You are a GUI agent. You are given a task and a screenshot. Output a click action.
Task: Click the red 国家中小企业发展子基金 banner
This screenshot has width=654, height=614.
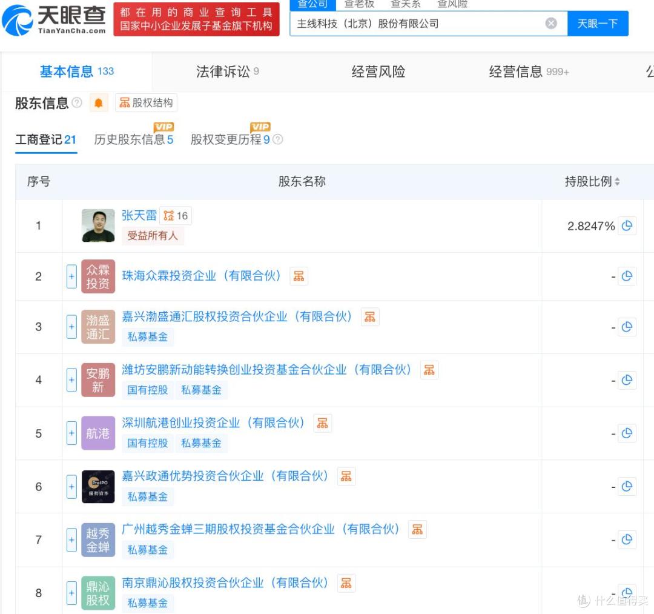point(196,19)
